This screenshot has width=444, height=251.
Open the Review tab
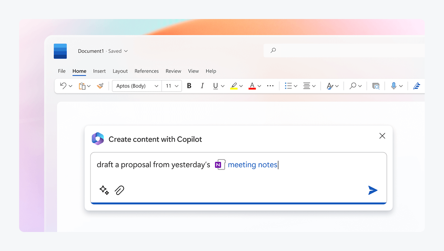173,71
